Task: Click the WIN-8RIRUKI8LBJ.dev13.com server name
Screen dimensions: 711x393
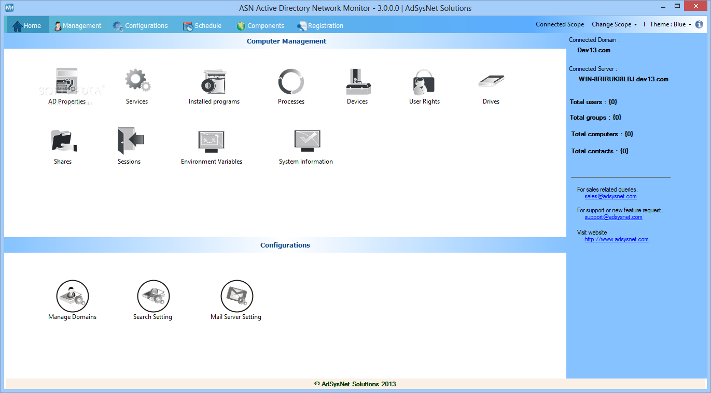Action: (623, 79)
